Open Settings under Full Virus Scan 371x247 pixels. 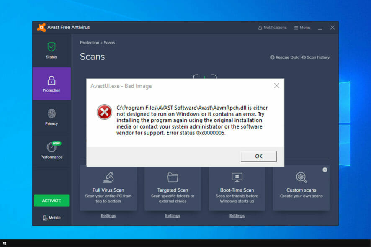point(108,215)
